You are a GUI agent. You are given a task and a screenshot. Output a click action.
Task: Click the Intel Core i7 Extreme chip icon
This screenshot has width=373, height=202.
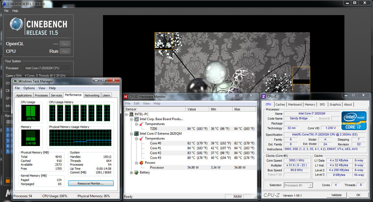136,133
